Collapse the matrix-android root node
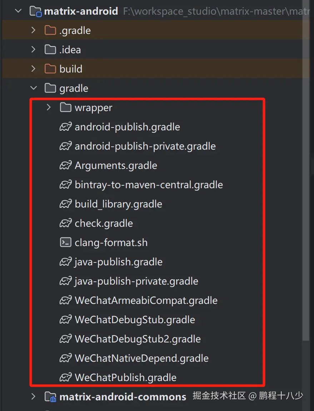 (x=18, y=11)
